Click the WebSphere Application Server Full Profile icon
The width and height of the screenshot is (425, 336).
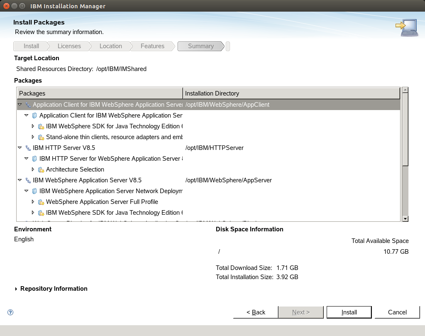(x=41, y=202)
